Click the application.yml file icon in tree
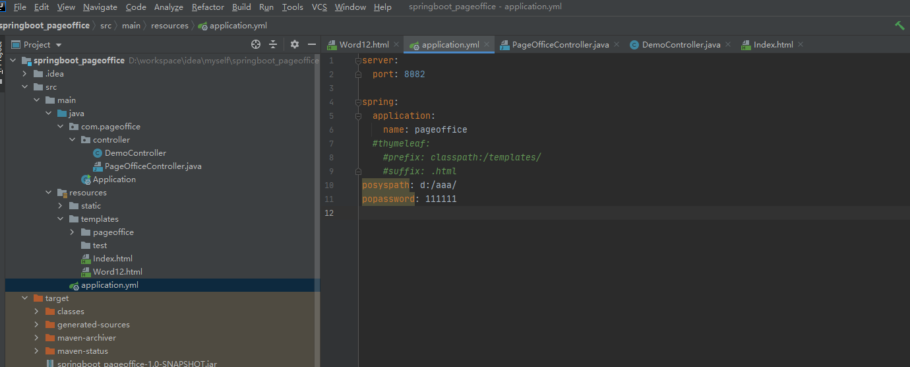Screen dimensions: 910x367 pos(74,285)
